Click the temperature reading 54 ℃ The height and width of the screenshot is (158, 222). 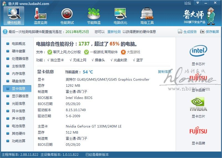pyautogui.click(x=88, y=72)
